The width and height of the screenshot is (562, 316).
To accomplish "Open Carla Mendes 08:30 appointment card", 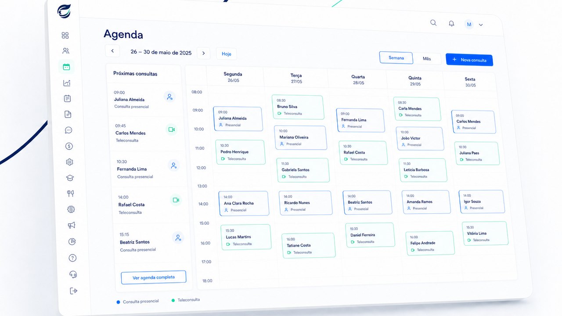I will 417,109.
